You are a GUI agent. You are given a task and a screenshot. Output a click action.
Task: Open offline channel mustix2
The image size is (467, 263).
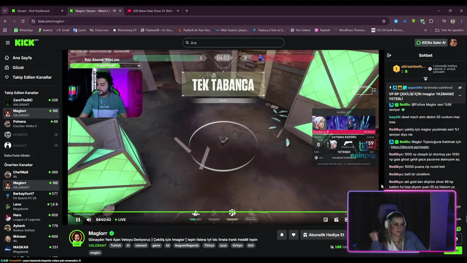pyautogui.click(x=31, y=145)
